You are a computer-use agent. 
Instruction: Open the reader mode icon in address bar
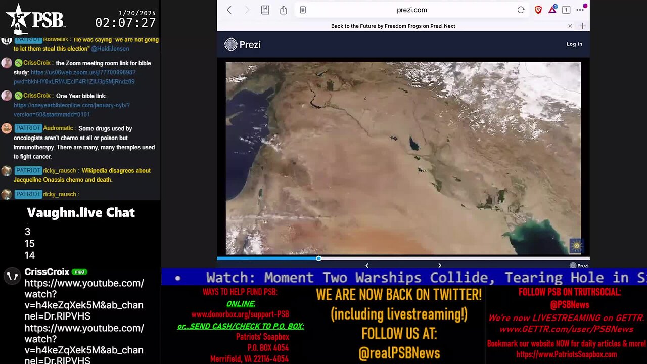[303, 10]
